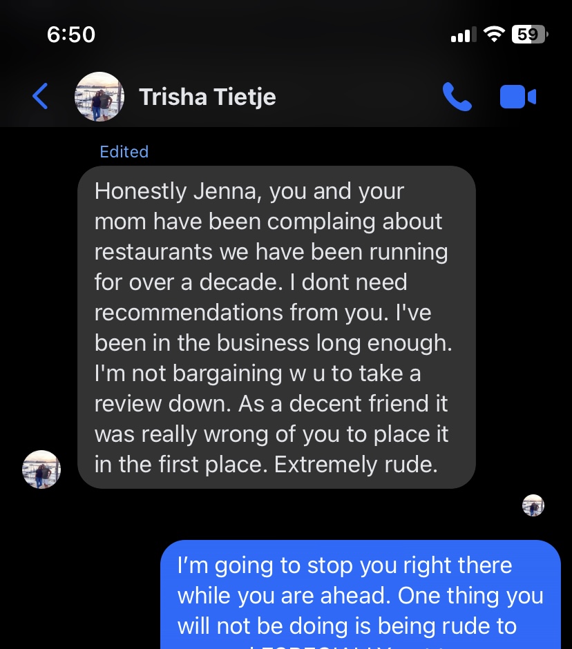Tap the back arrow to leave chat
Viewport: 572px width, 649px height.
[x=41, y=97]
